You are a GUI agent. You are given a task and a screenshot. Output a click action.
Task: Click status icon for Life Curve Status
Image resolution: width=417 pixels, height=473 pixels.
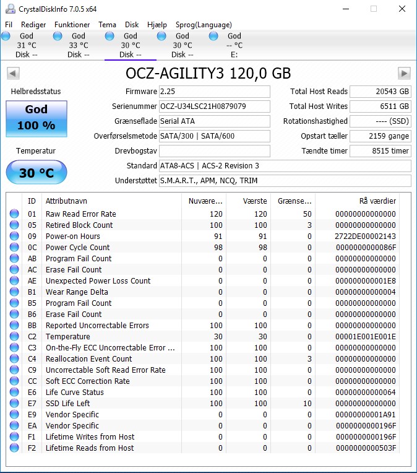tap(14, 392)
